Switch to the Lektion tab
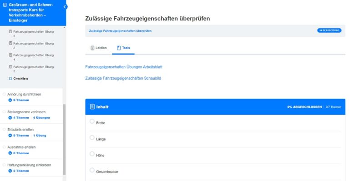 [99, 48]
